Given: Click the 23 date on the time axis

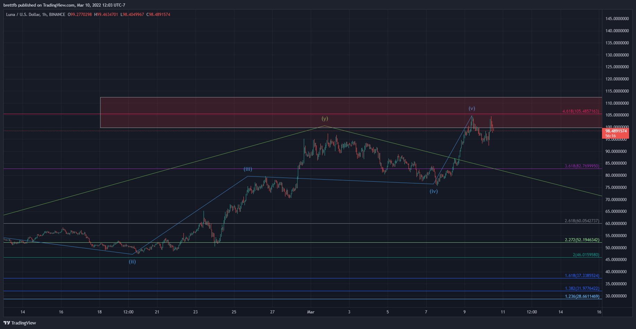Looking at the screenshot, I should point(196,312).
